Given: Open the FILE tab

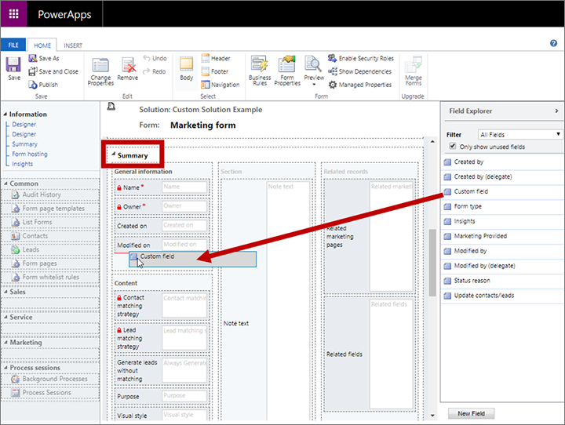Looking at the screenshot, I should tap(13, 45).
